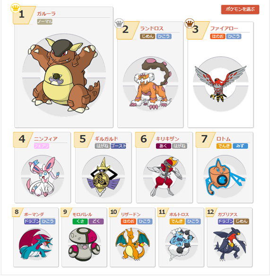Select the ギルガルド shield sprite

pos(103,177)
